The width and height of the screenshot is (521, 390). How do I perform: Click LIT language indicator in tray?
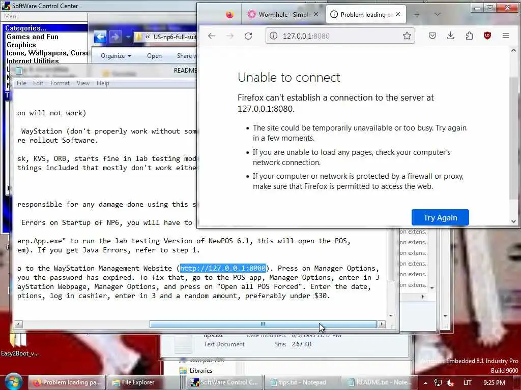pos(467,383)
